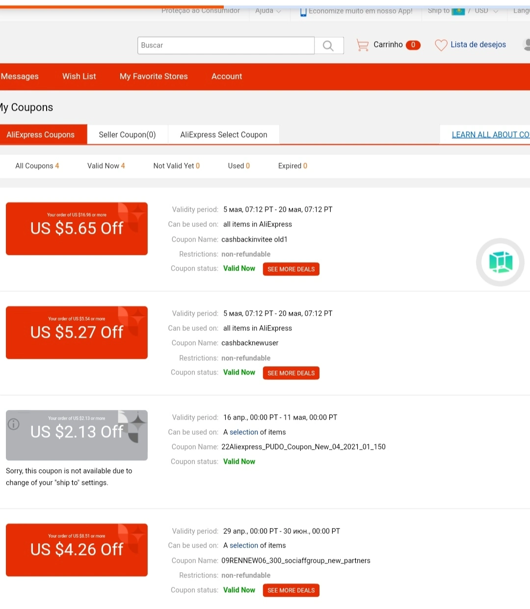Open Lista de desejos link
The image size is (530, 609).
click(478, 45)
